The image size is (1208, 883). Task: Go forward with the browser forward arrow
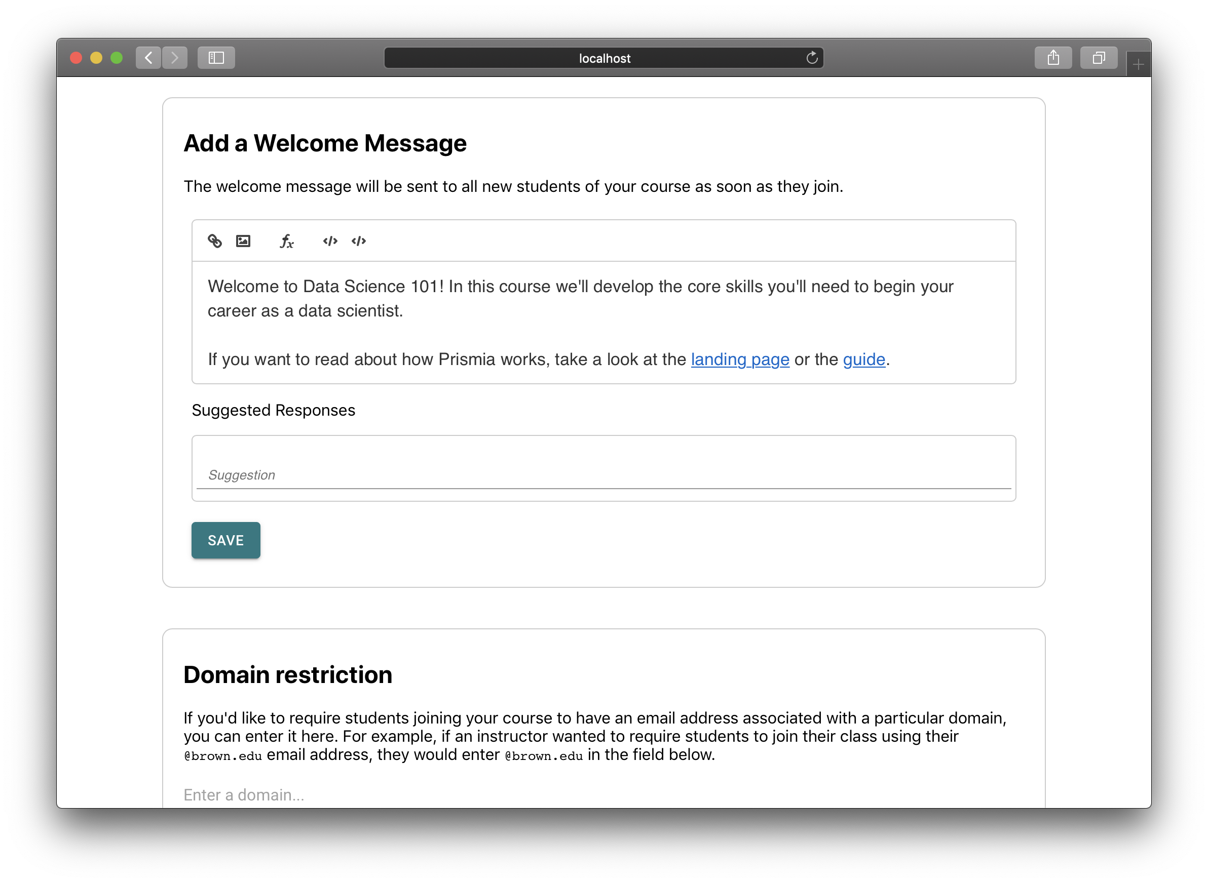(174, 58)
